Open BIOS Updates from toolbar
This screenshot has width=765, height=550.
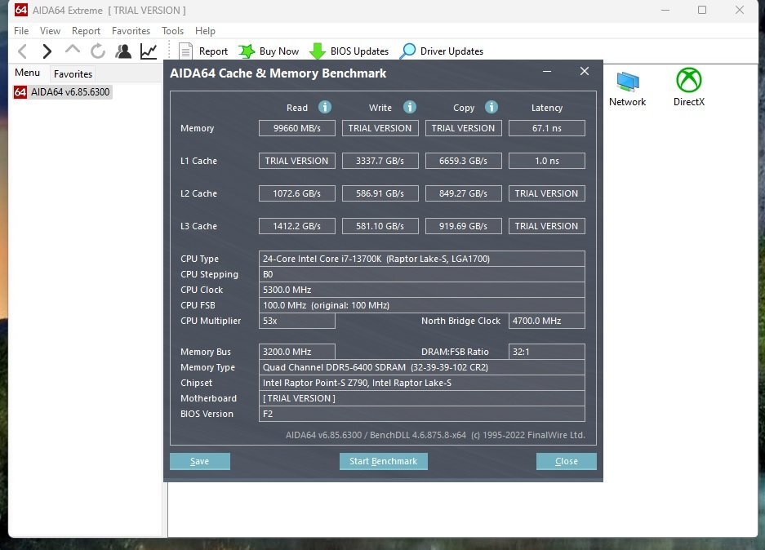click(x=349, y=51)
